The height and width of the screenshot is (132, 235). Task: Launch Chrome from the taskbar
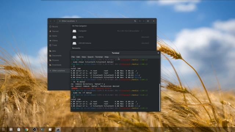click(x=27, y=129)
